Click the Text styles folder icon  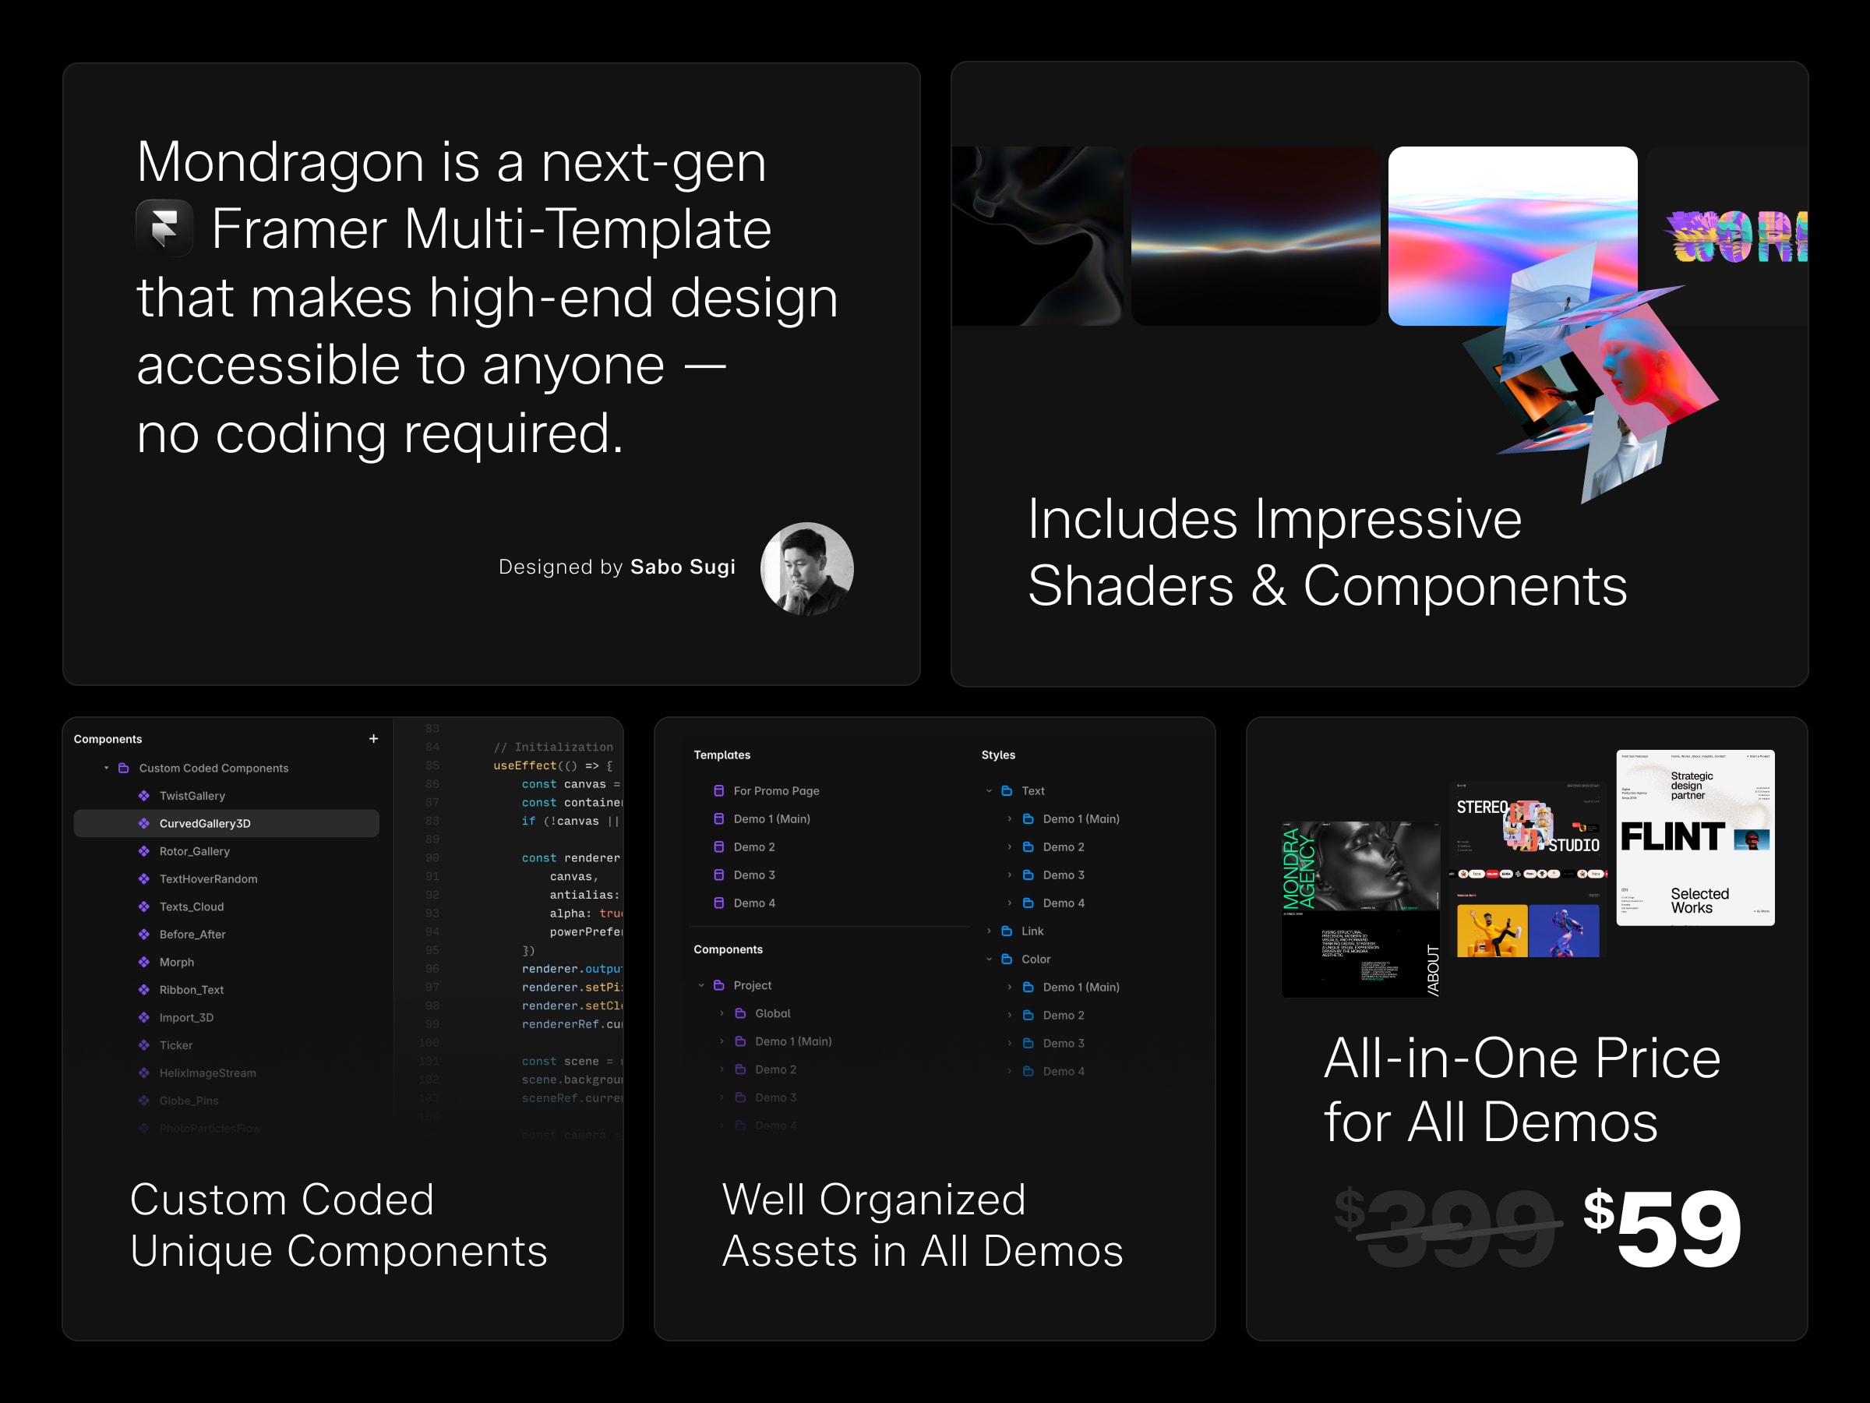[1006, 790]
